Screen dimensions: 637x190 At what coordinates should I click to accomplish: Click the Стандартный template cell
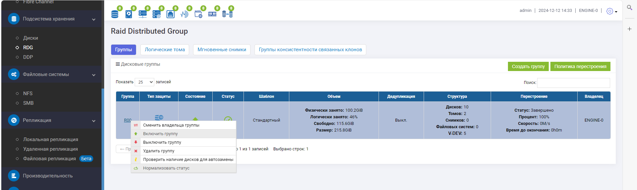[x=266, y=120]
